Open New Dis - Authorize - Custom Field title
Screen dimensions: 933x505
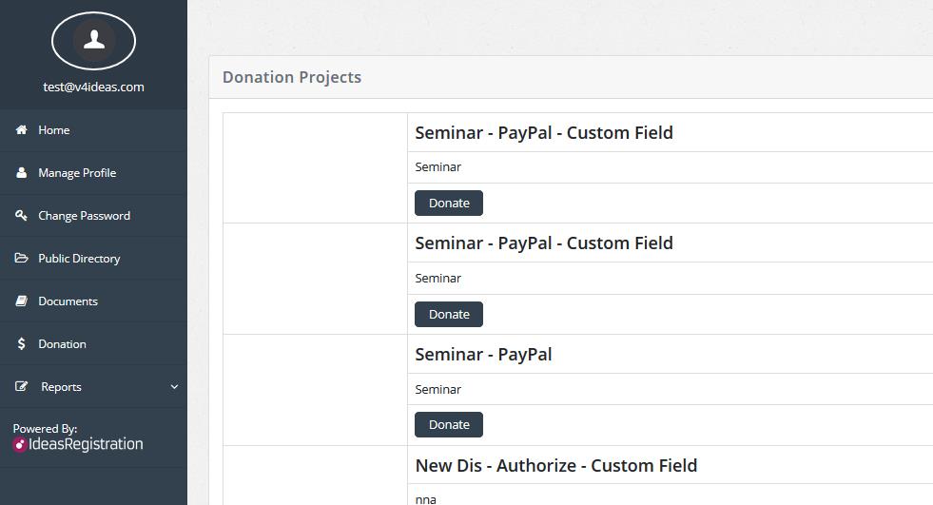pyautogui.click(x=556, y=466)
